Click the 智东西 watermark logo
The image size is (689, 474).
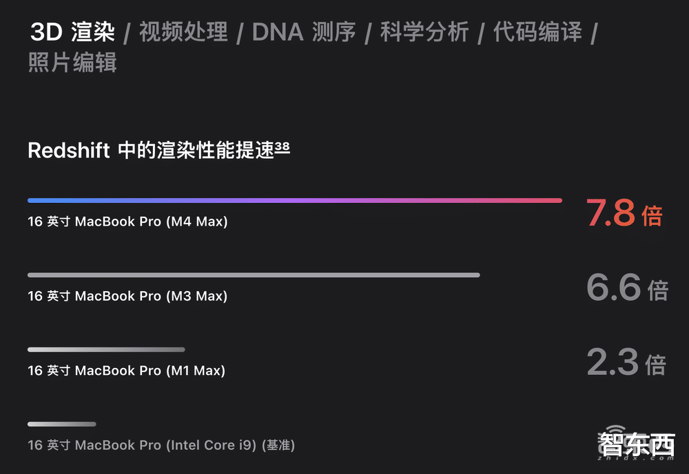pyautogui.click(x=636, y=443)
